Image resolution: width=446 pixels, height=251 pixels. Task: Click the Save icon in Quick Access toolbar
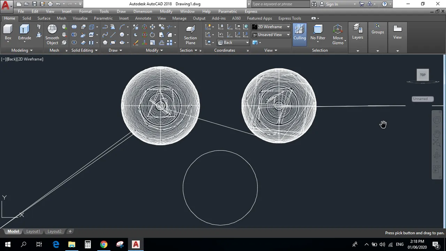point(34,4)
